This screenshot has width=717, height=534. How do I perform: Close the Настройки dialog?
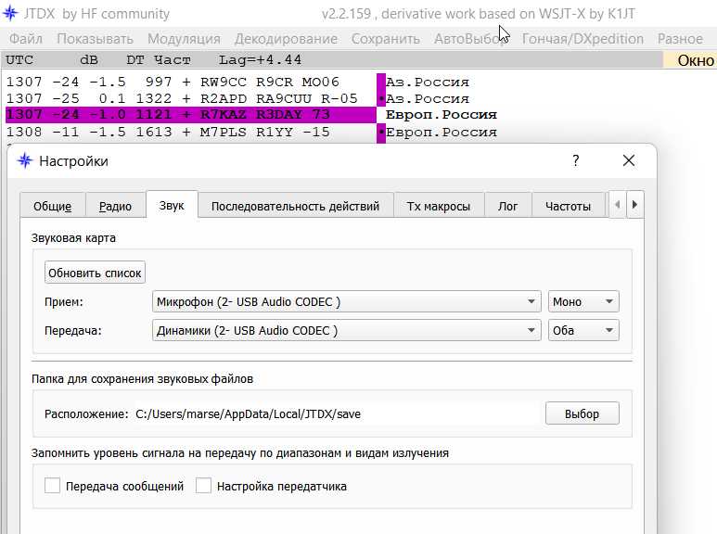pos(629,161)
